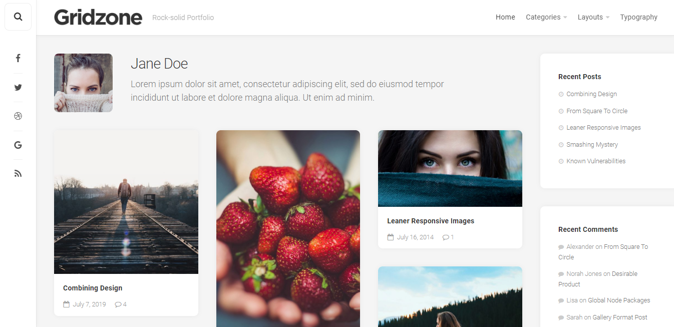Open Global Node Packages comment link
The image size is (674, 327).
(619, 300)
